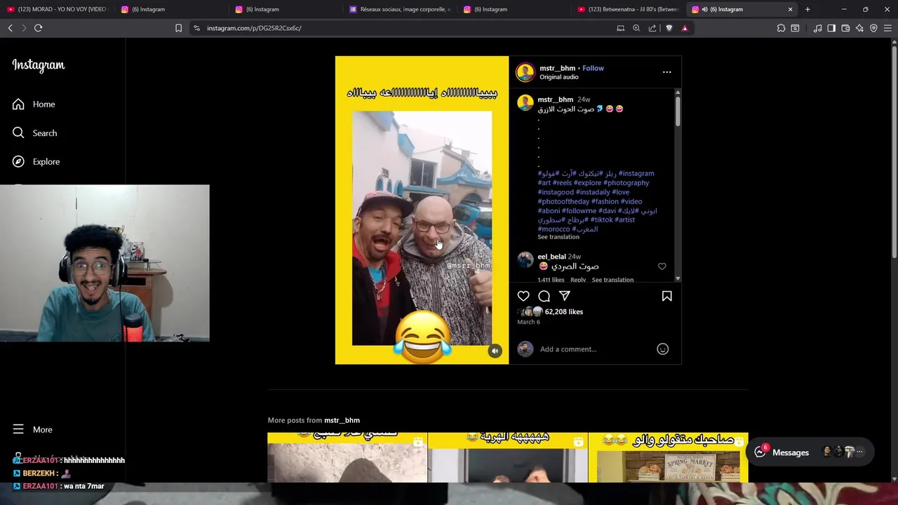Click the Instagram logo in sidebar
The height and width of the screenshot is (505, 898).
39,65
